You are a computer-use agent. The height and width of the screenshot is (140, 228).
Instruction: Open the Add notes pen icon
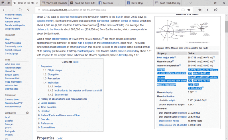pos(208,10)
